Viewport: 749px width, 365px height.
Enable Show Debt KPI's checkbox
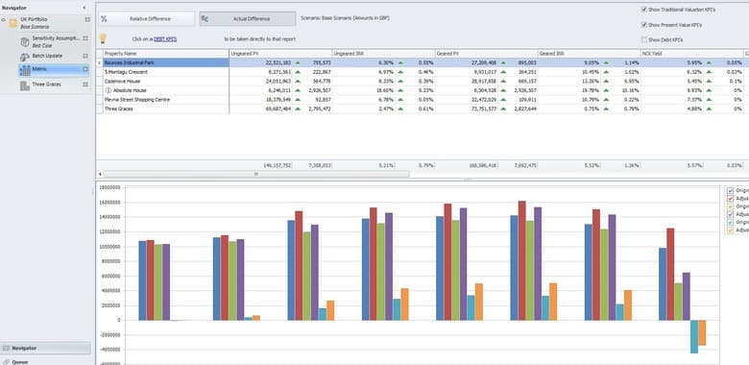[644, 39]
